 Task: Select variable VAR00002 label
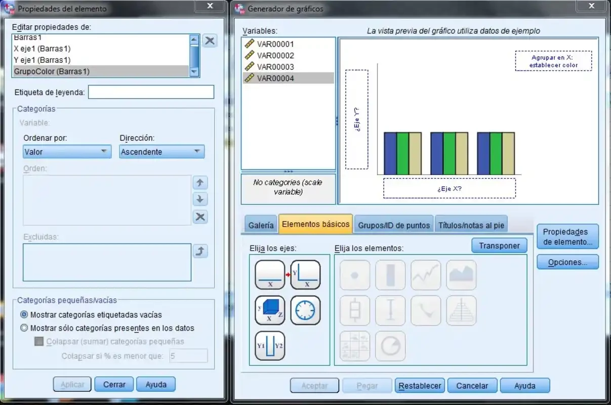(x=275, y=55)
